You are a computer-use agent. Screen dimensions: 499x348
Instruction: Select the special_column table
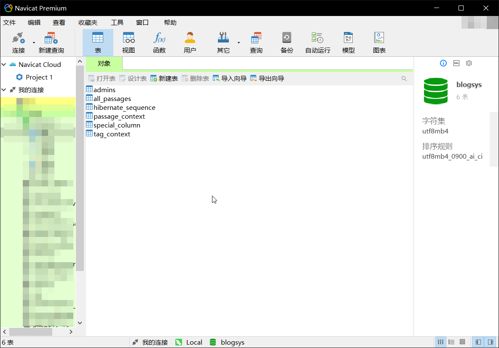(x=113, y=125)
